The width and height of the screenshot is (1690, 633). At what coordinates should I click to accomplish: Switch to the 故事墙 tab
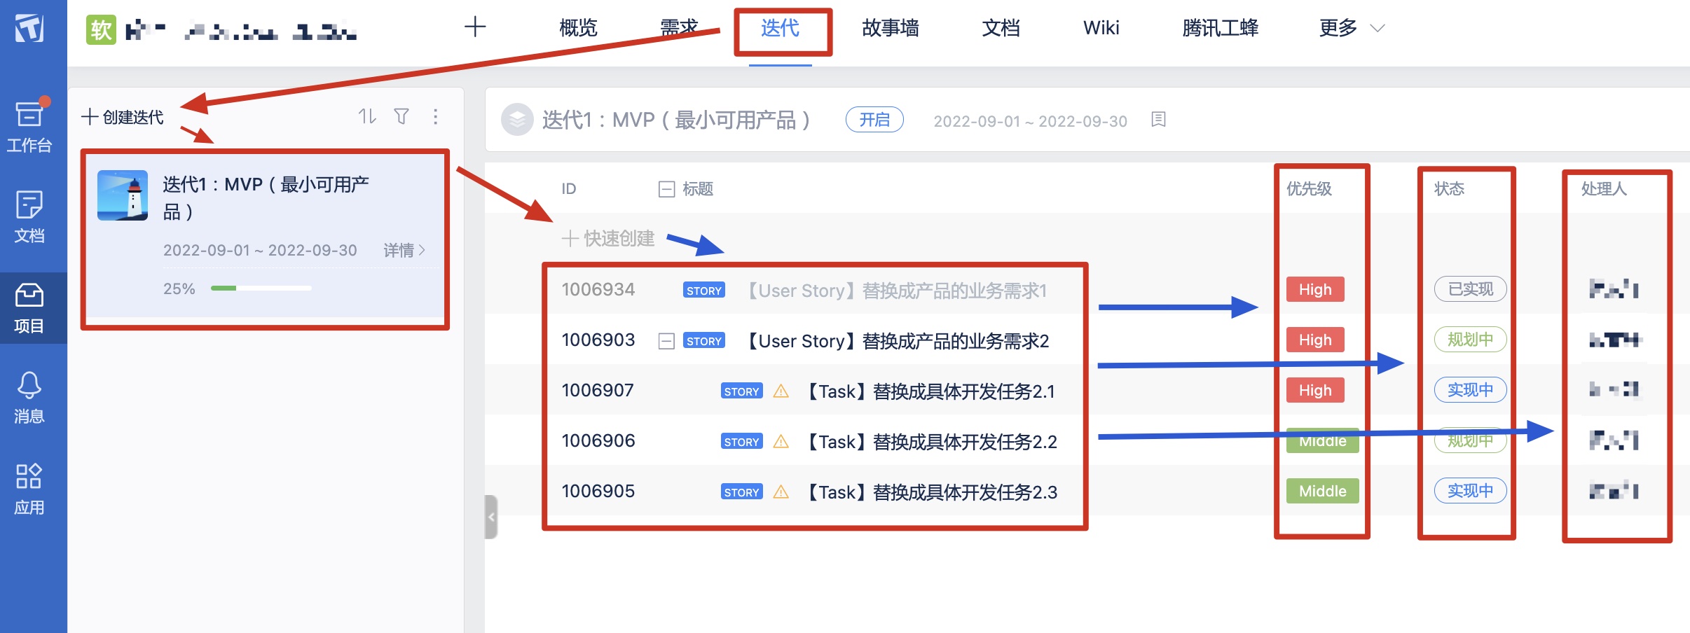(890, 28)
